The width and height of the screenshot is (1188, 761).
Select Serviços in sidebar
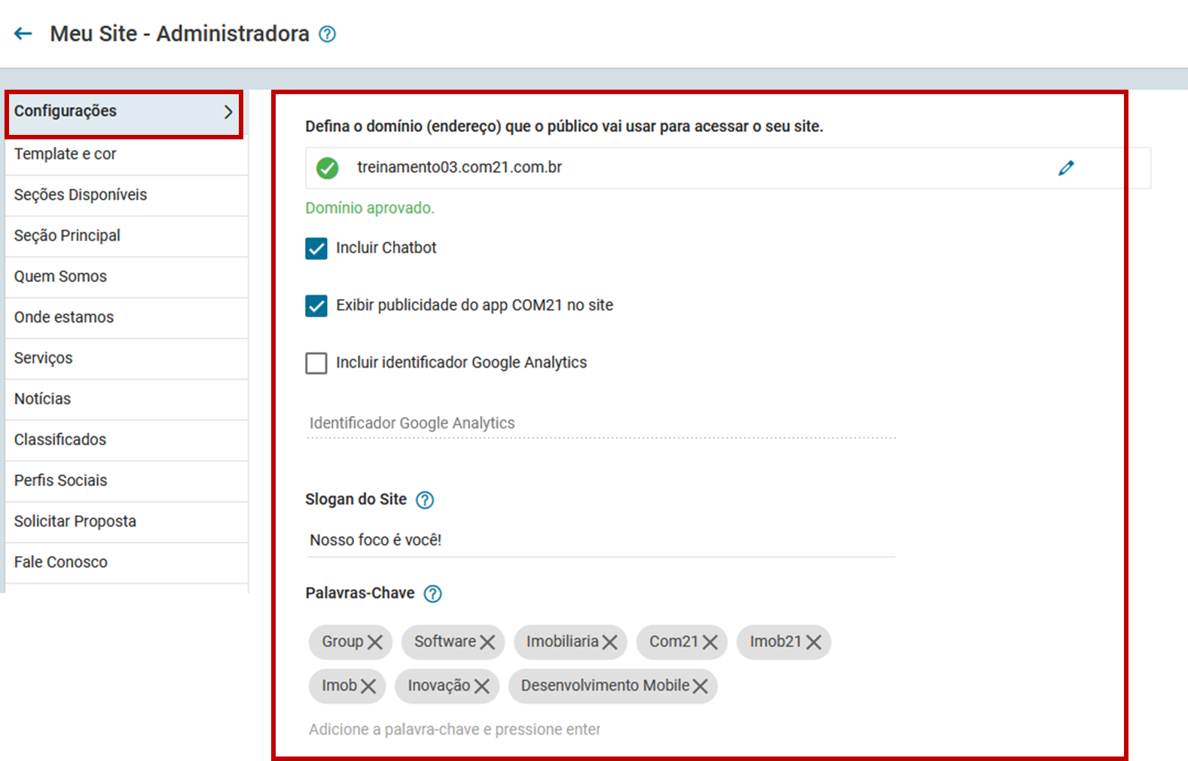[x=127, y=358]
